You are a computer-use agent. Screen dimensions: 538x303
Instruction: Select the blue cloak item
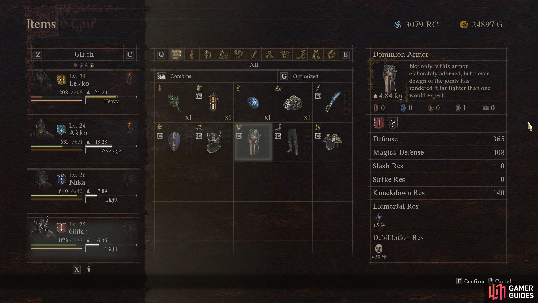[332, 142]
